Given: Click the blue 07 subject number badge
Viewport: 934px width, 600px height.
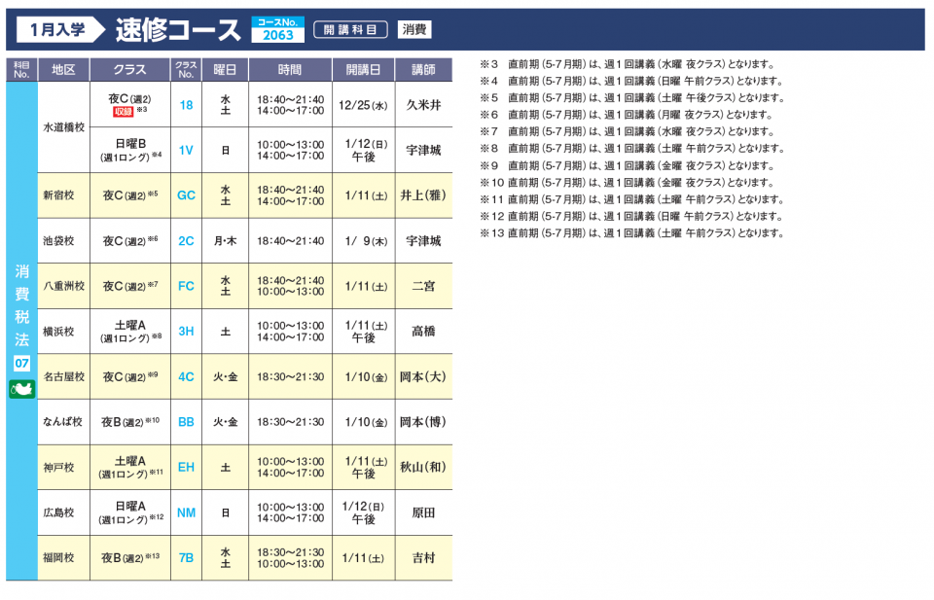Looking at the screenshot, I should tap(21, 363).
